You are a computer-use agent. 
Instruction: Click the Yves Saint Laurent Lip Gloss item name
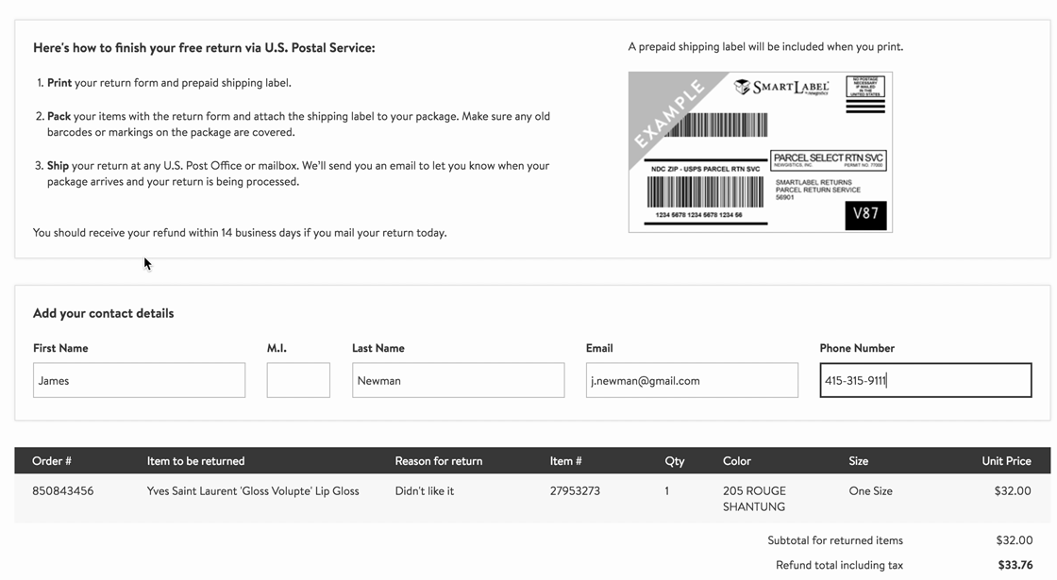tap(253, 491)
